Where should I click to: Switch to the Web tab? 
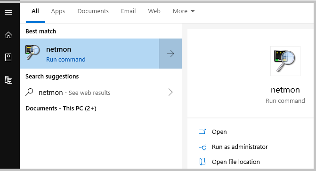(x=154, y=11)
